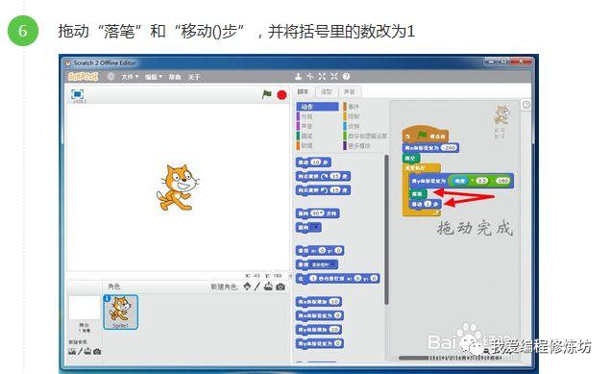Switch to the 声音 (Sounds) tab
This screenshot has width=611, height=374.
pyautogui.click(x=350, y=92)
